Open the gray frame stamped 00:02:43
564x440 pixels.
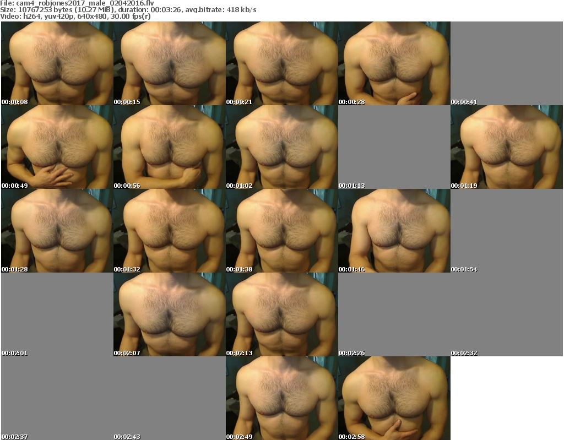coord(170,398)
